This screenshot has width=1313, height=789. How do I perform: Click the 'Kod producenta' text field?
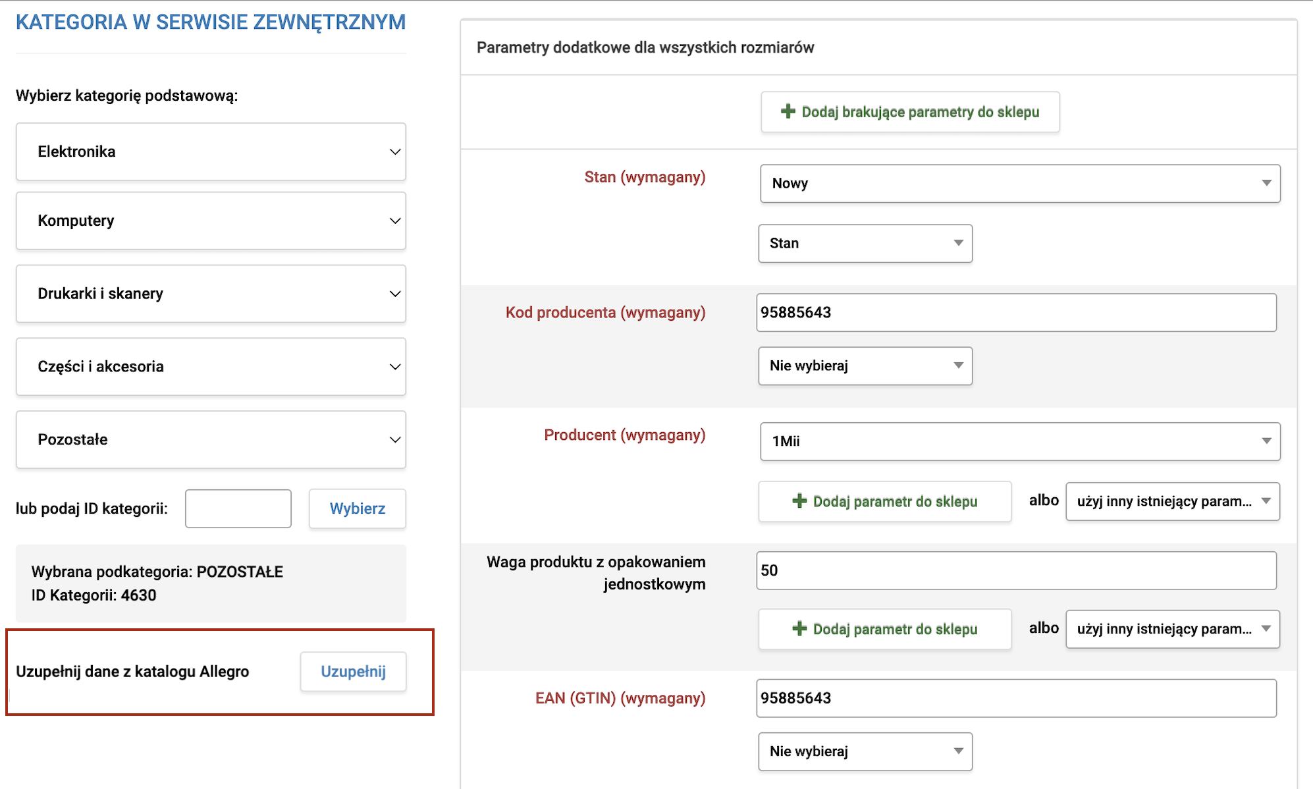point(1015,313)
